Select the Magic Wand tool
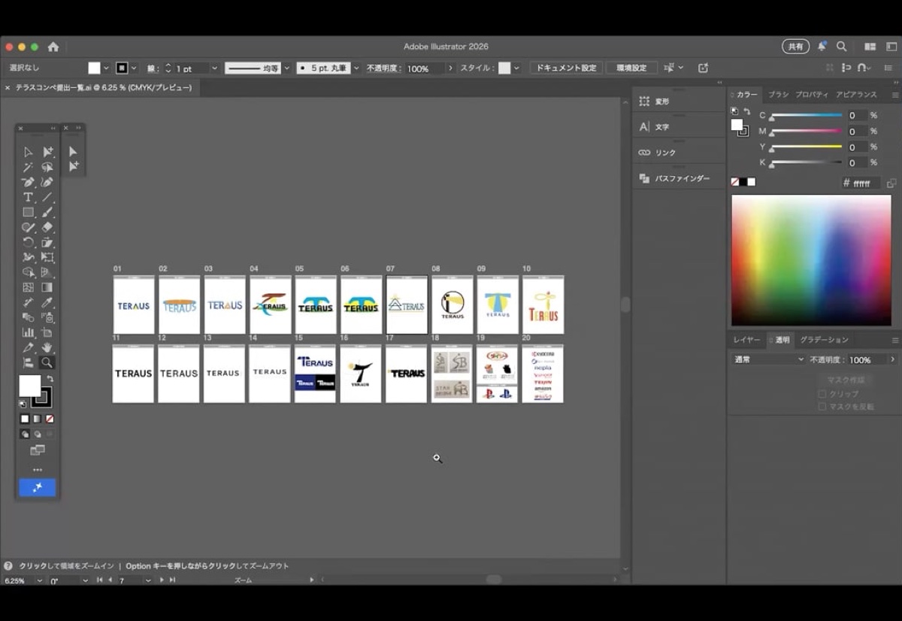This screenshot has height=621, width=902. (29, 167)
